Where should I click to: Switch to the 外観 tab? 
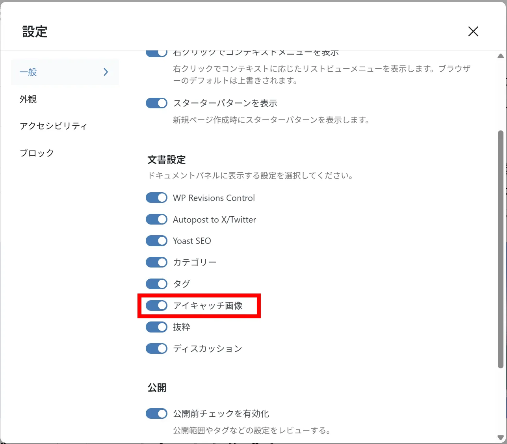28,99
